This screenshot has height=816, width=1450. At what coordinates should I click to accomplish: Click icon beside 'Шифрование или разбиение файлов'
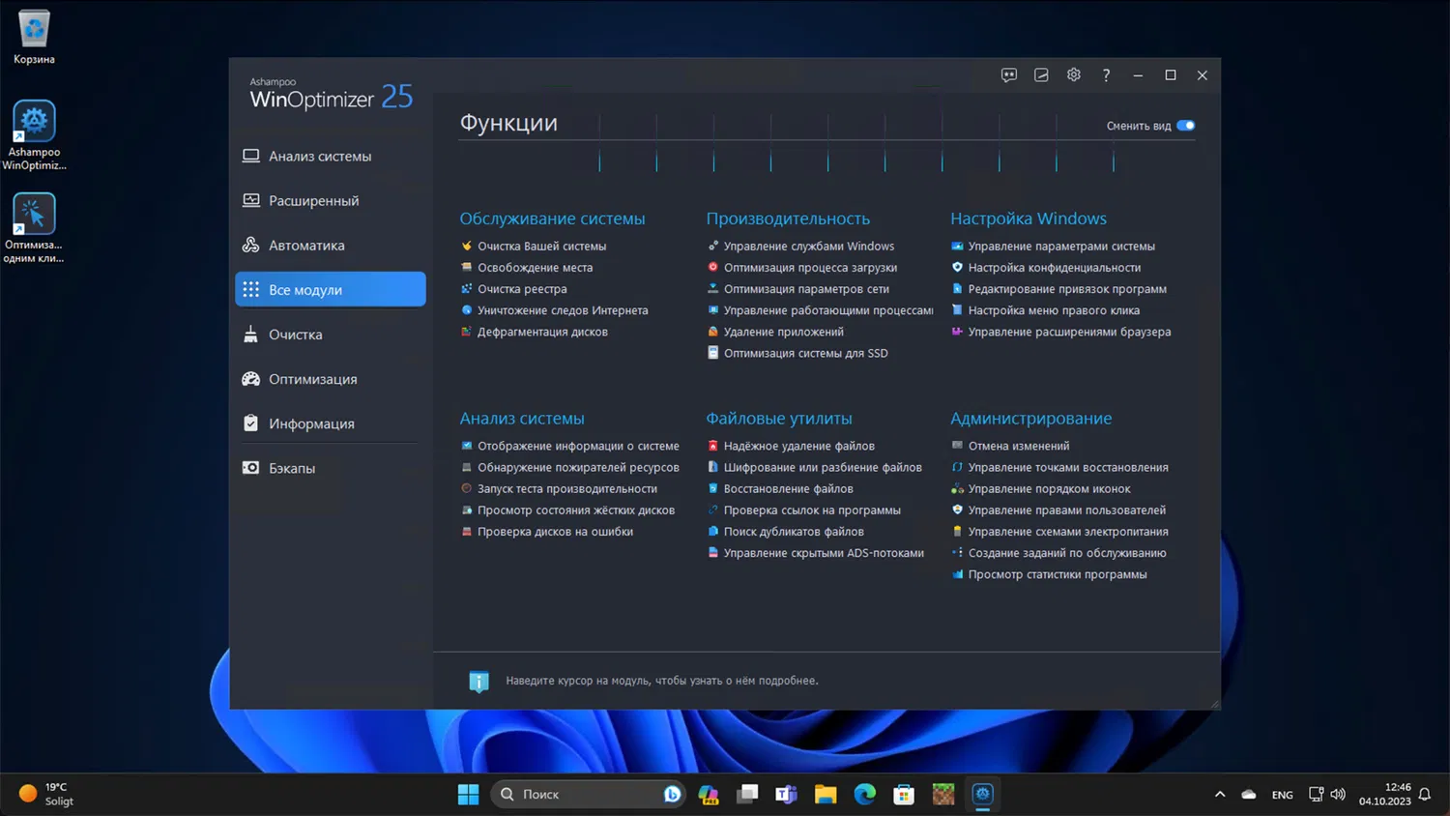713,467
